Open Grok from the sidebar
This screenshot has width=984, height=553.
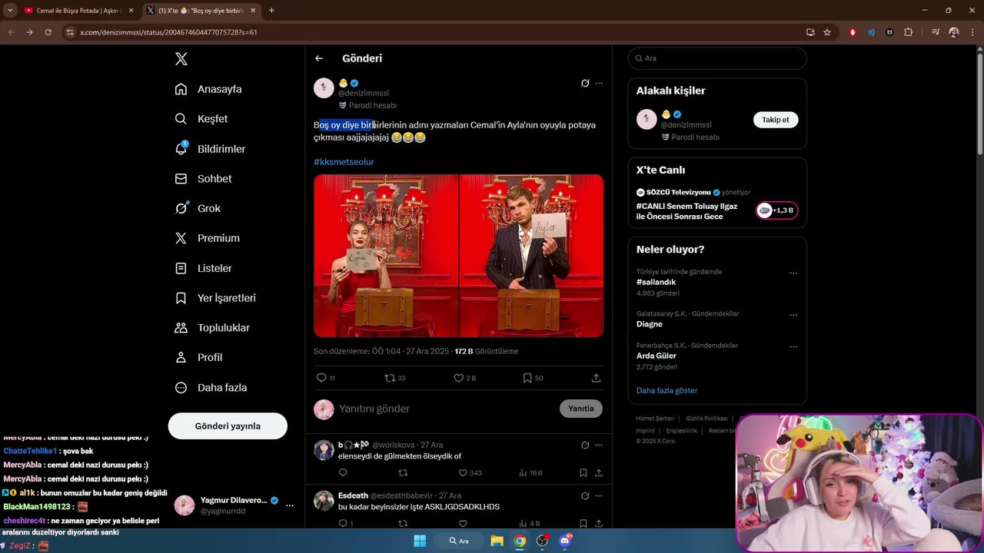pyautogui.click(x=198, y=208)
